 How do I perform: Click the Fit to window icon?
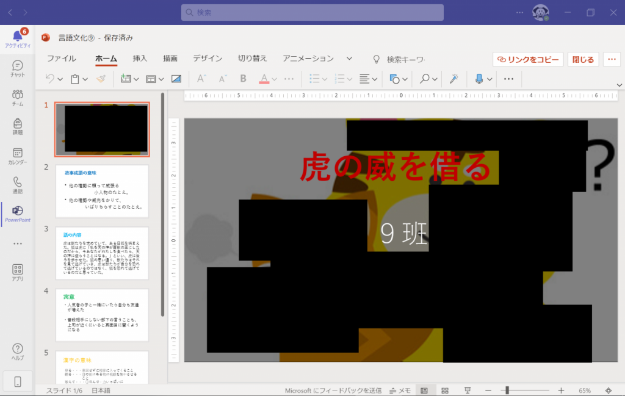coord(608,391)
